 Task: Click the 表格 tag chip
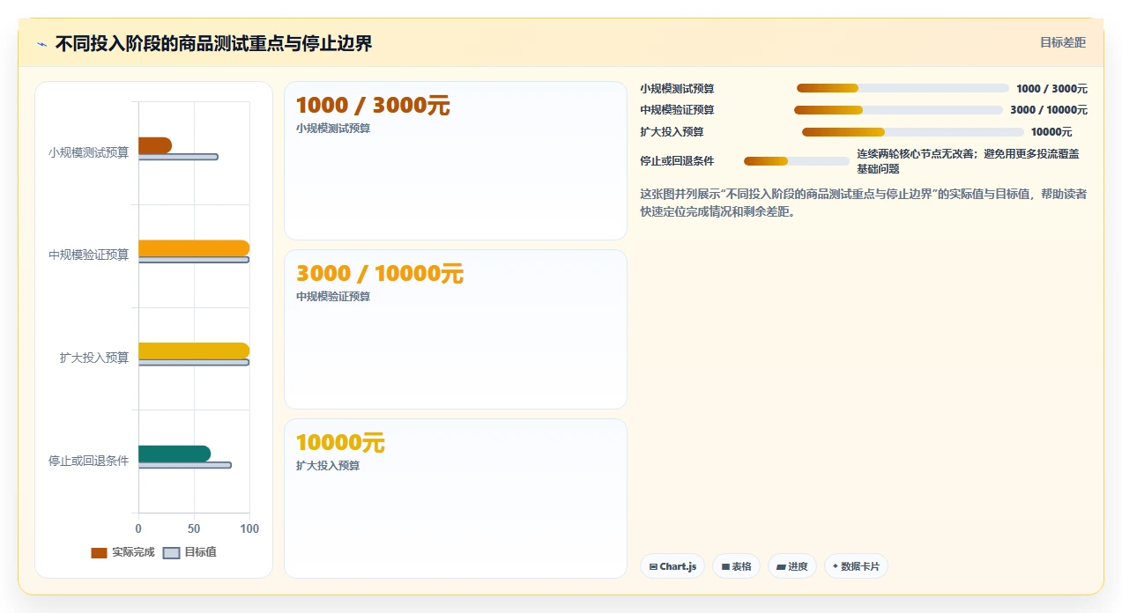tap(737, 566)
